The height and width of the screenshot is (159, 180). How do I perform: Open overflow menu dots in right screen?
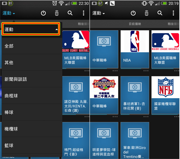(x=174, y=13)
